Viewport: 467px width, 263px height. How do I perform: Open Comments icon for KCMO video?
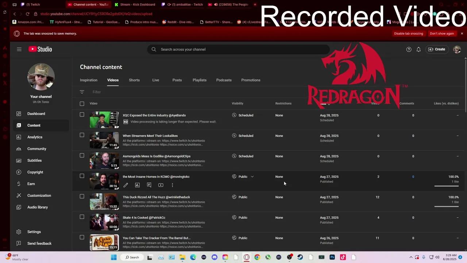[149, 185]
